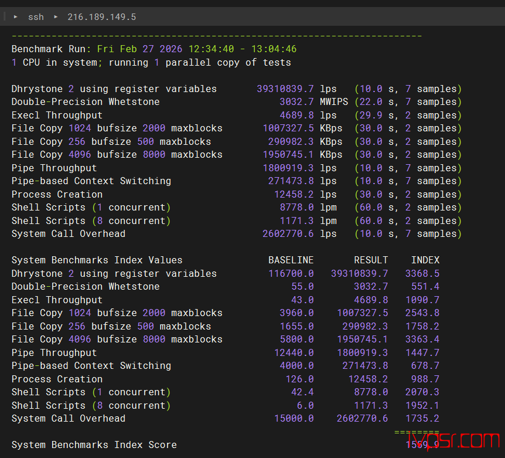Select the ssh breadcrumb label
This screenshot has height=458, width=505.
[36, 17]
